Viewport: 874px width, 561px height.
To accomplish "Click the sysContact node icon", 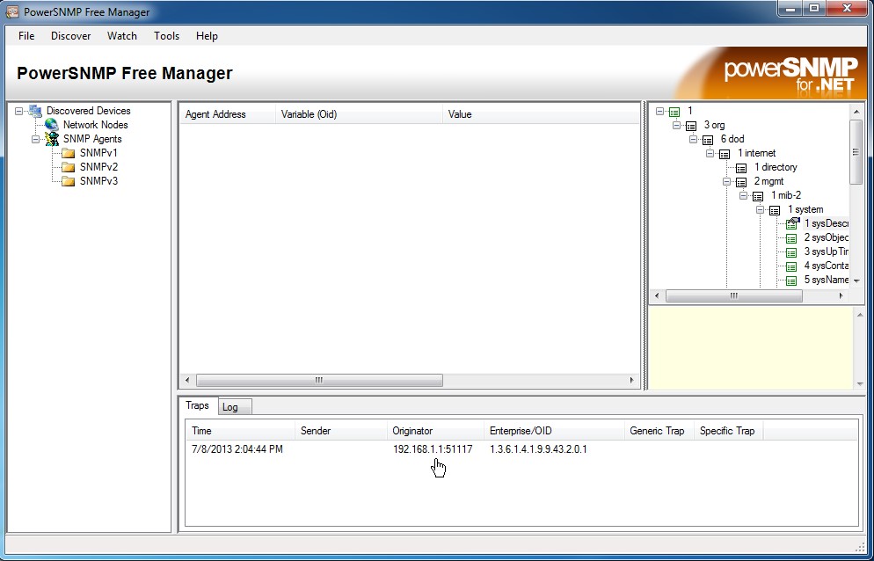I will (791, 266).
